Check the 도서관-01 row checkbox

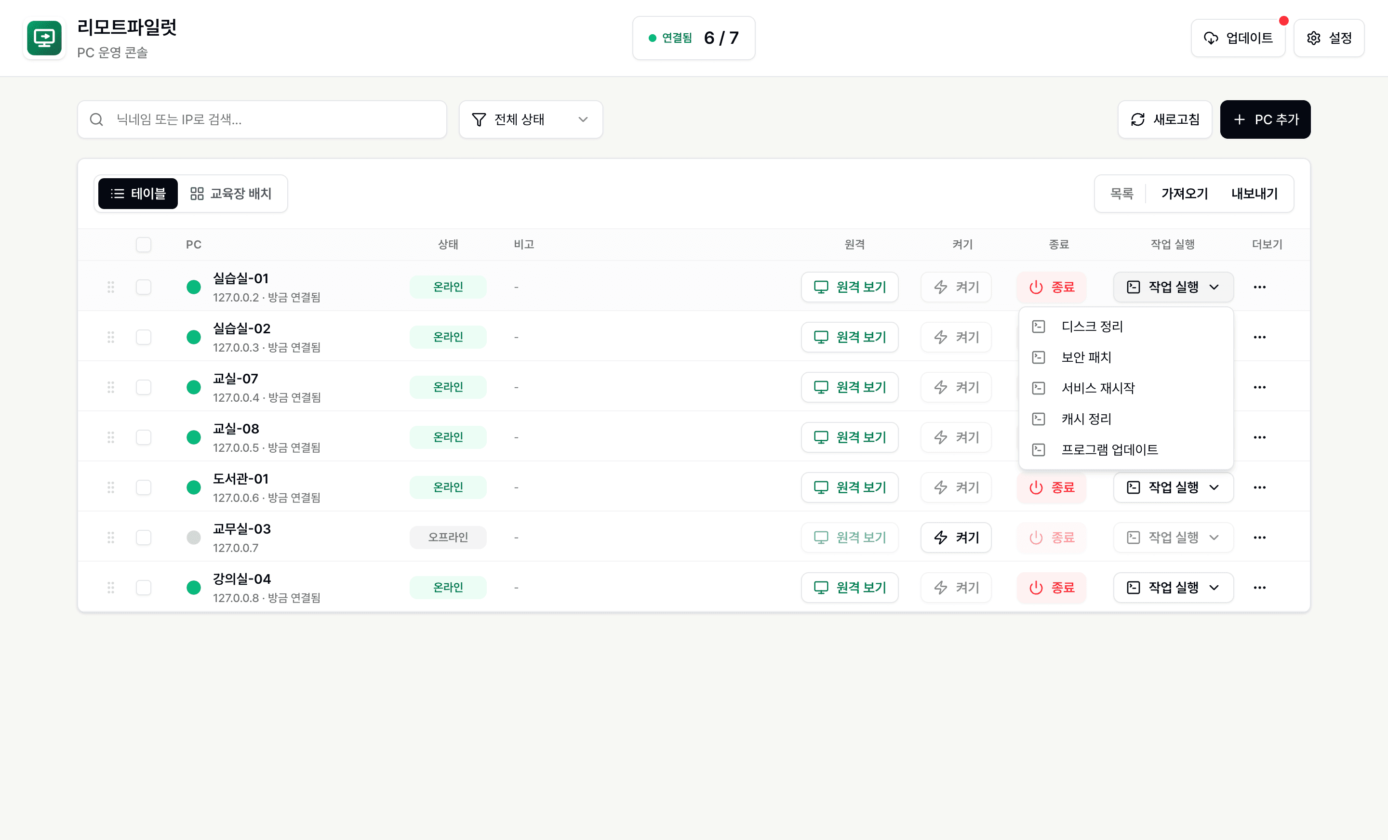click(144, 487)
